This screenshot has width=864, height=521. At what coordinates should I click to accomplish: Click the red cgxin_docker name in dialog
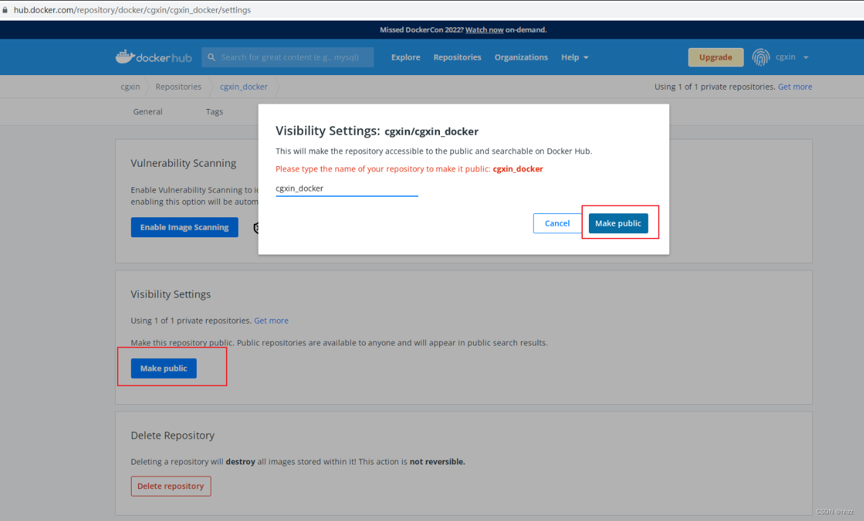coord(518,169)
